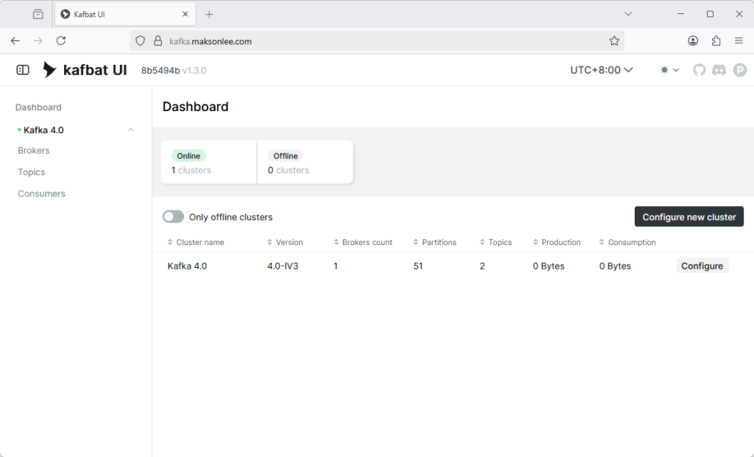The width and height of the screenshot is (754, 457).
Task: Click the Online clusters card
Action: click(209, 162)
